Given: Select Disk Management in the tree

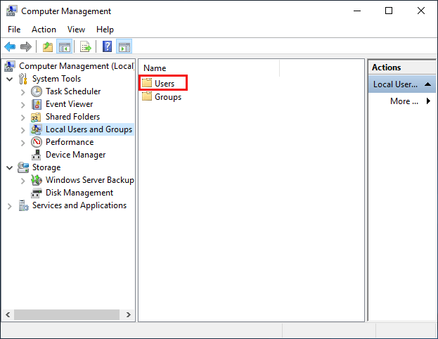Looking at the screenshot, I should tap(79, 193).
